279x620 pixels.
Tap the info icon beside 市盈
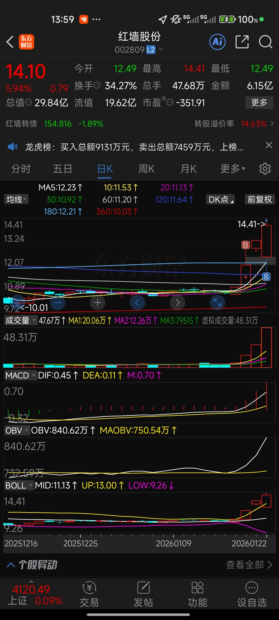coord(170,103)
